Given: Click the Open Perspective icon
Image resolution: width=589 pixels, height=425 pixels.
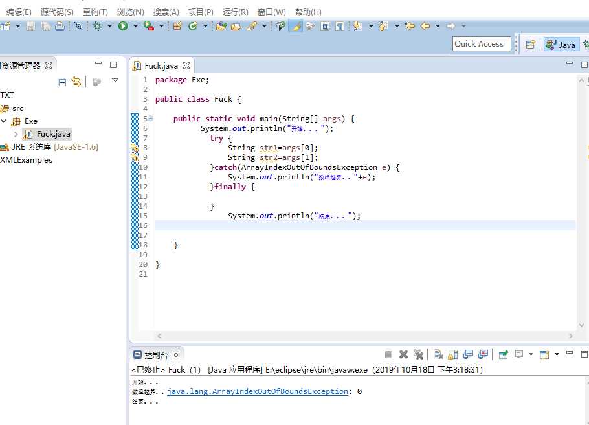Looking at the screenshot, I should (x=530, y=44).
